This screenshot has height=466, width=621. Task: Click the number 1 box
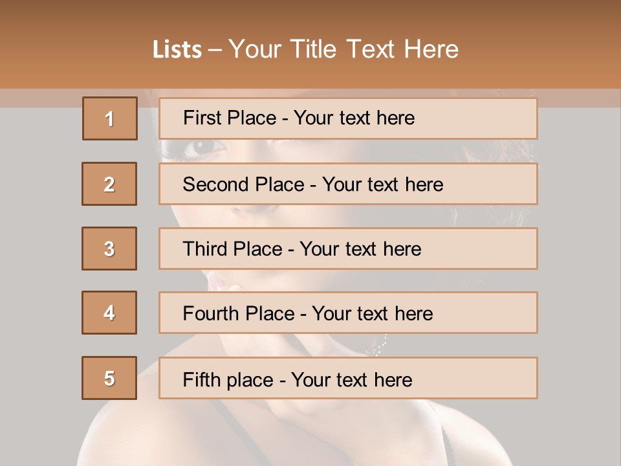click(110, 118)
